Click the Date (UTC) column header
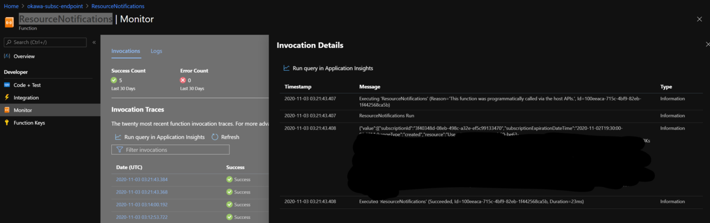710x223 pixels. [x=130, y=168]
